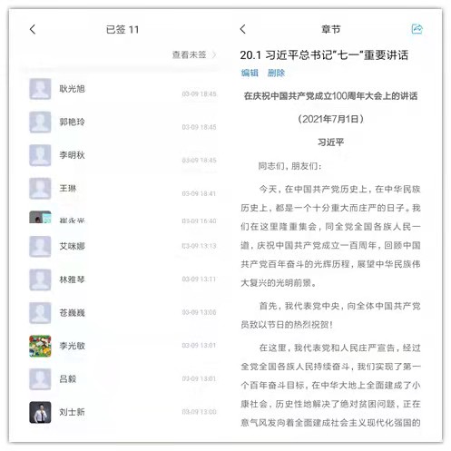Tap the back arrow beside 章节

pos(243,29)
